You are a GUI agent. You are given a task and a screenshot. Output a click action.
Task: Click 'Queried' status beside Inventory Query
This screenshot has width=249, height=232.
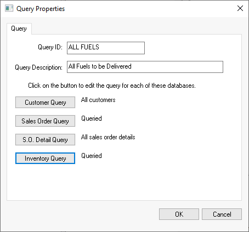tap(92, 156)
